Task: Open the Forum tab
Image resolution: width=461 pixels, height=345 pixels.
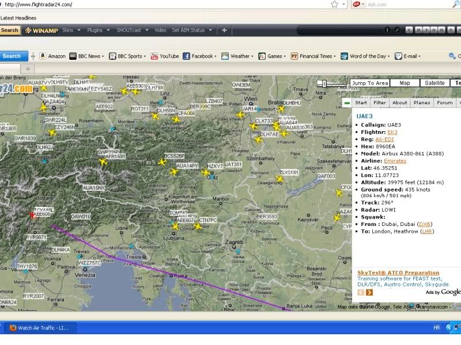Action: 444,103
